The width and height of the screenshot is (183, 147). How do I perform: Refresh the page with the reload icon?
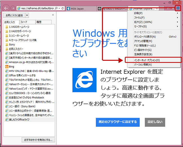(63, 8)
